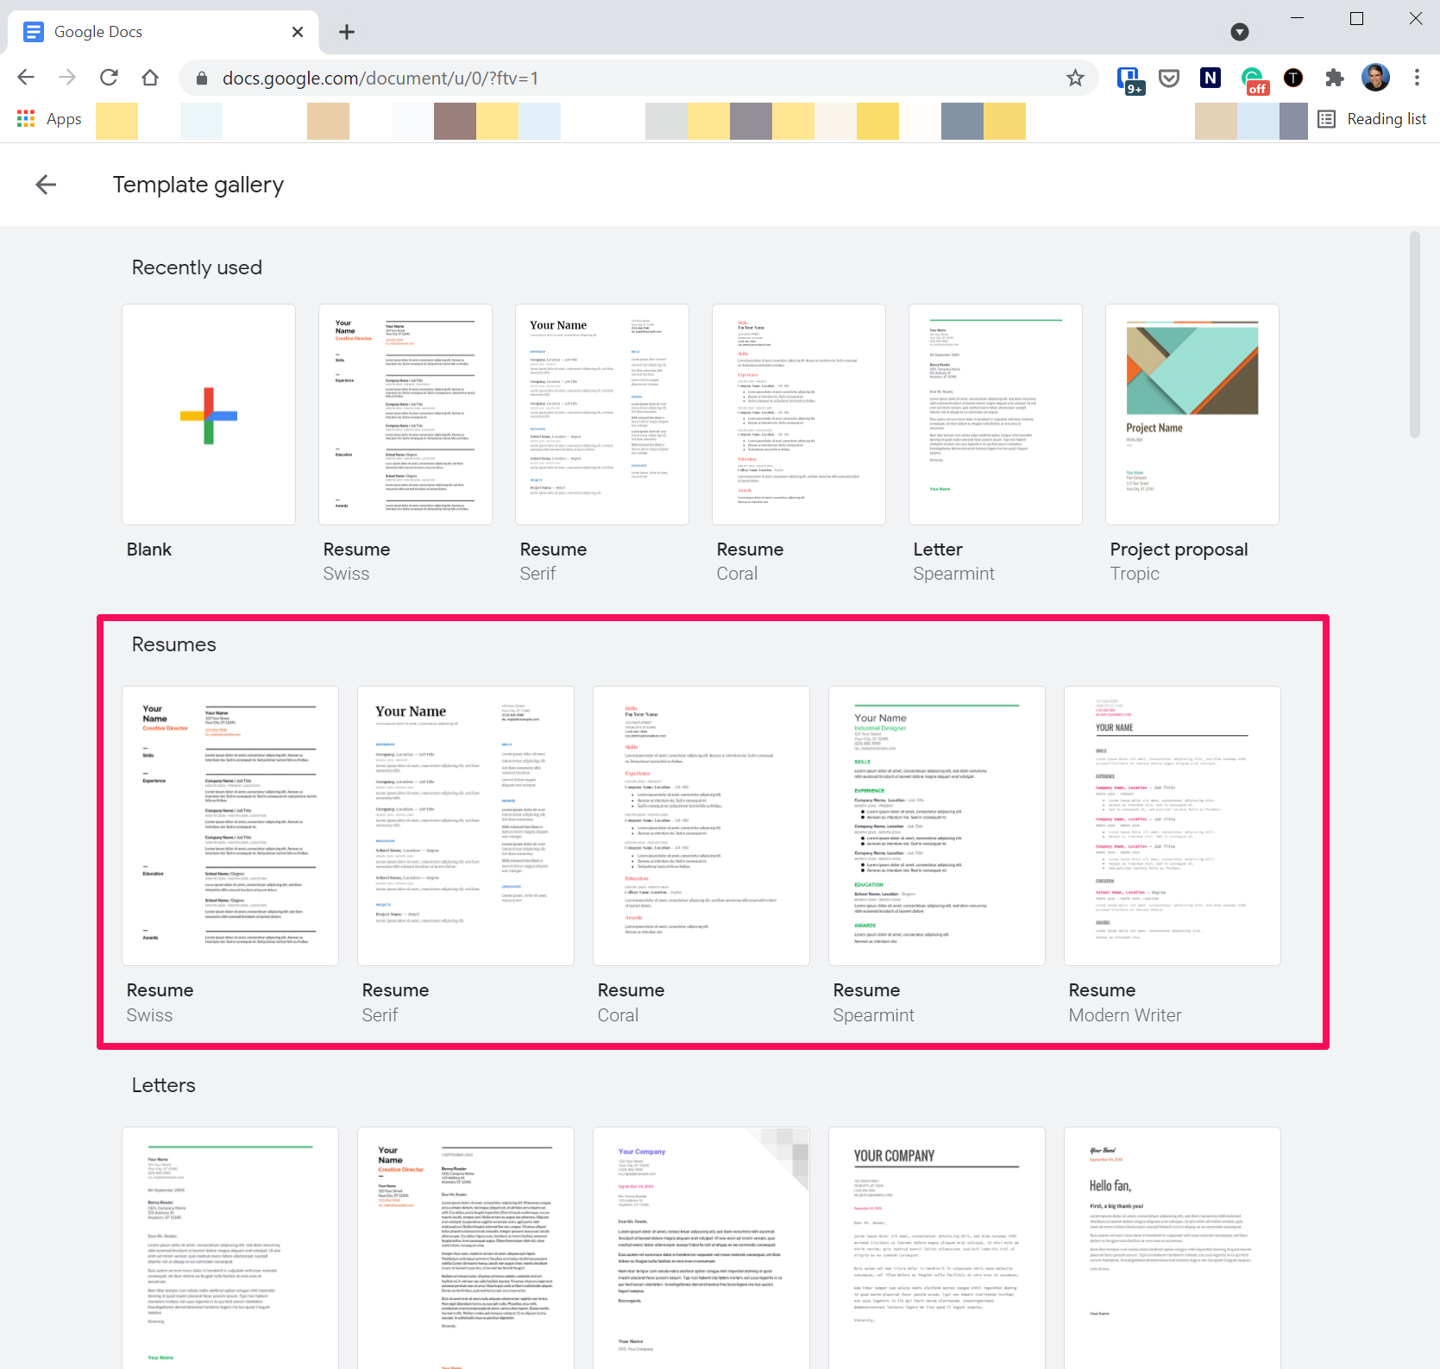Select the Google Docs browser tab
Screen dimensions: 1440x1369
tap(164, 32)
